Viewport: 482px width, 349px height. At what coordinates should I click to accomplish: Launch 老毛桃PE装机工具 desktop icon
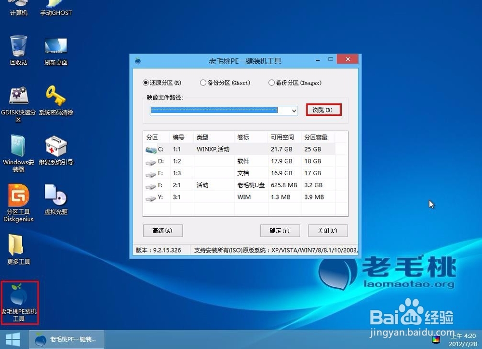19,303
